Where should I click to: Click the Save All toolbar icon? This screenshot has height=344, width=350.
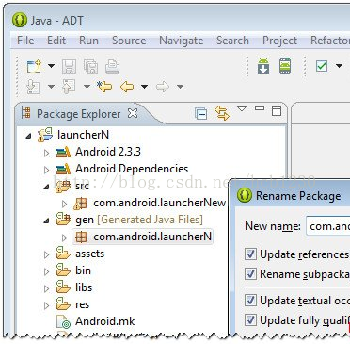point(90,67)
